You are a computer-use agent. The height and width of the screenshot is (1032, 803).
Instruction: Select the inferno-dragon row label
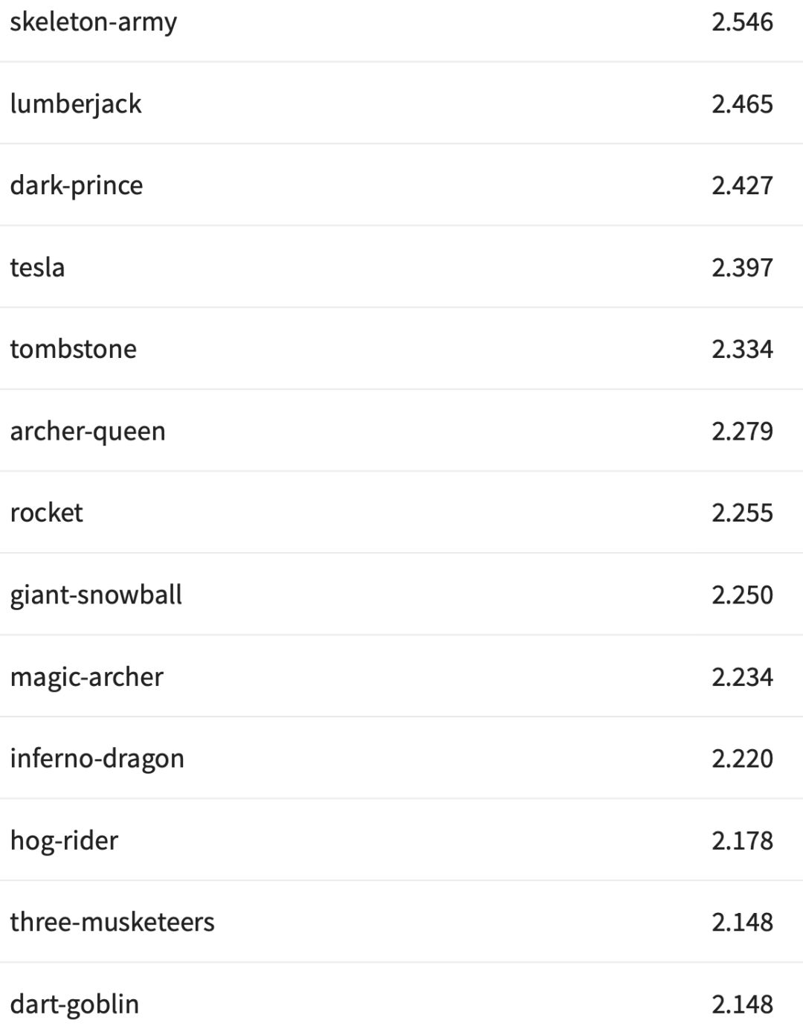(x=97, y=758)
